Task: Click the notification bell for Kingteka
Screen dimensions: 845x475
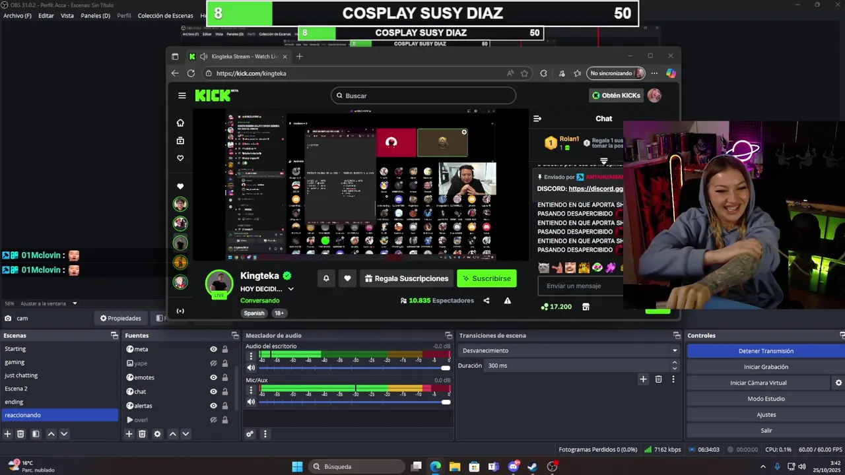Action: tap(326, 278)
